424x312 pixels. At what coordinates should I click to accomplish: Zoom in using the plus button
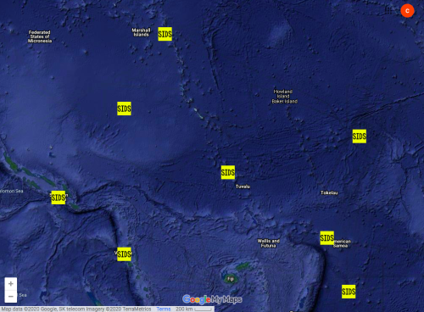point(11,283)
